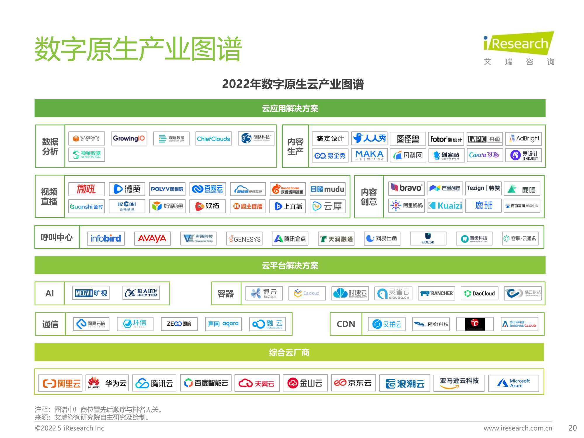
Task: Select the Quanshi全时 logo tile
Action: [x=87, y=206]
